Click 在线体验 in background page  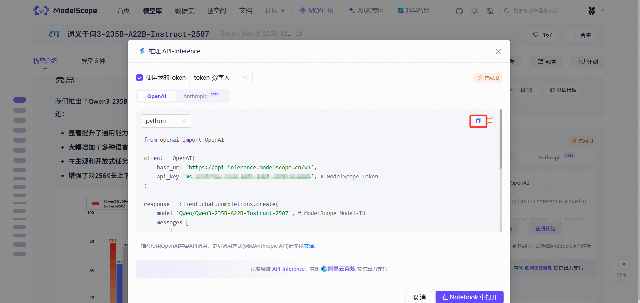click(x=545, y=229)
